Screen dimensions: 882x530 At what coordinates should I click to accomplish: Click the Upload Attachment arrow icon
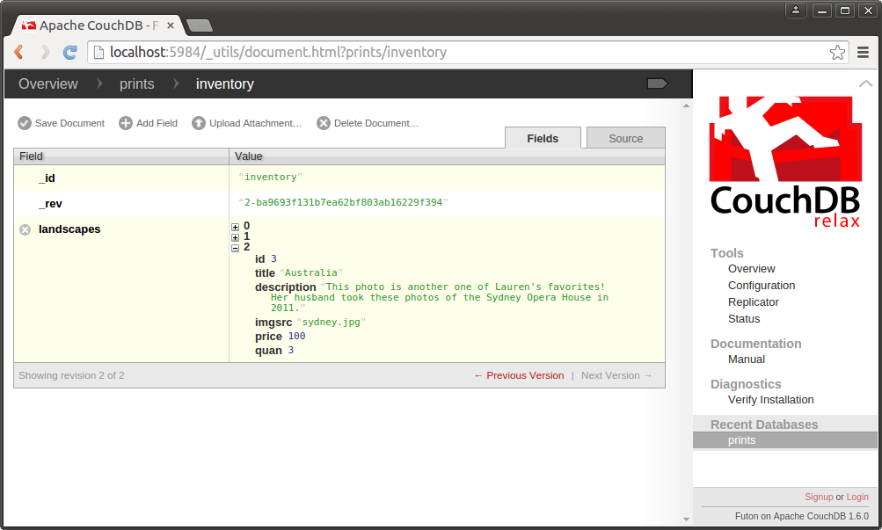point(199,123)
